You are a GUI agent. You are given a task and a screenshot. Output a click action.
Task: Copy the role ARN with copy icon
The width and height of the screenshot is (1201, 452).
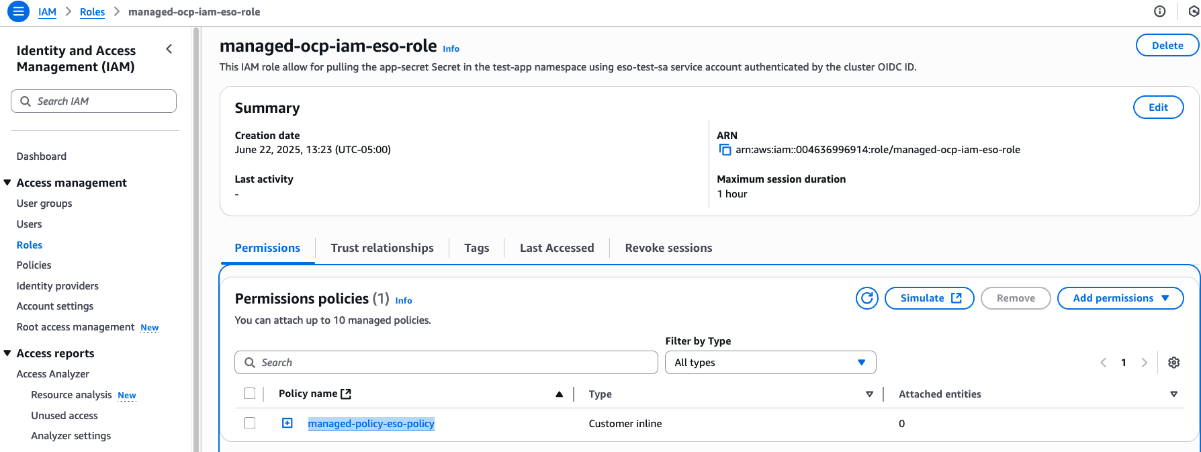tap(725, 150)
